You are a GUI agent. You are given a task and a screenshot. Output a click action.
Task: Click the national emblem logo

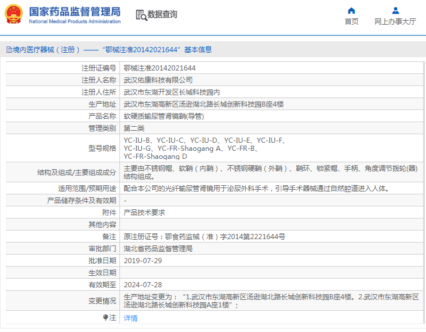14,15
